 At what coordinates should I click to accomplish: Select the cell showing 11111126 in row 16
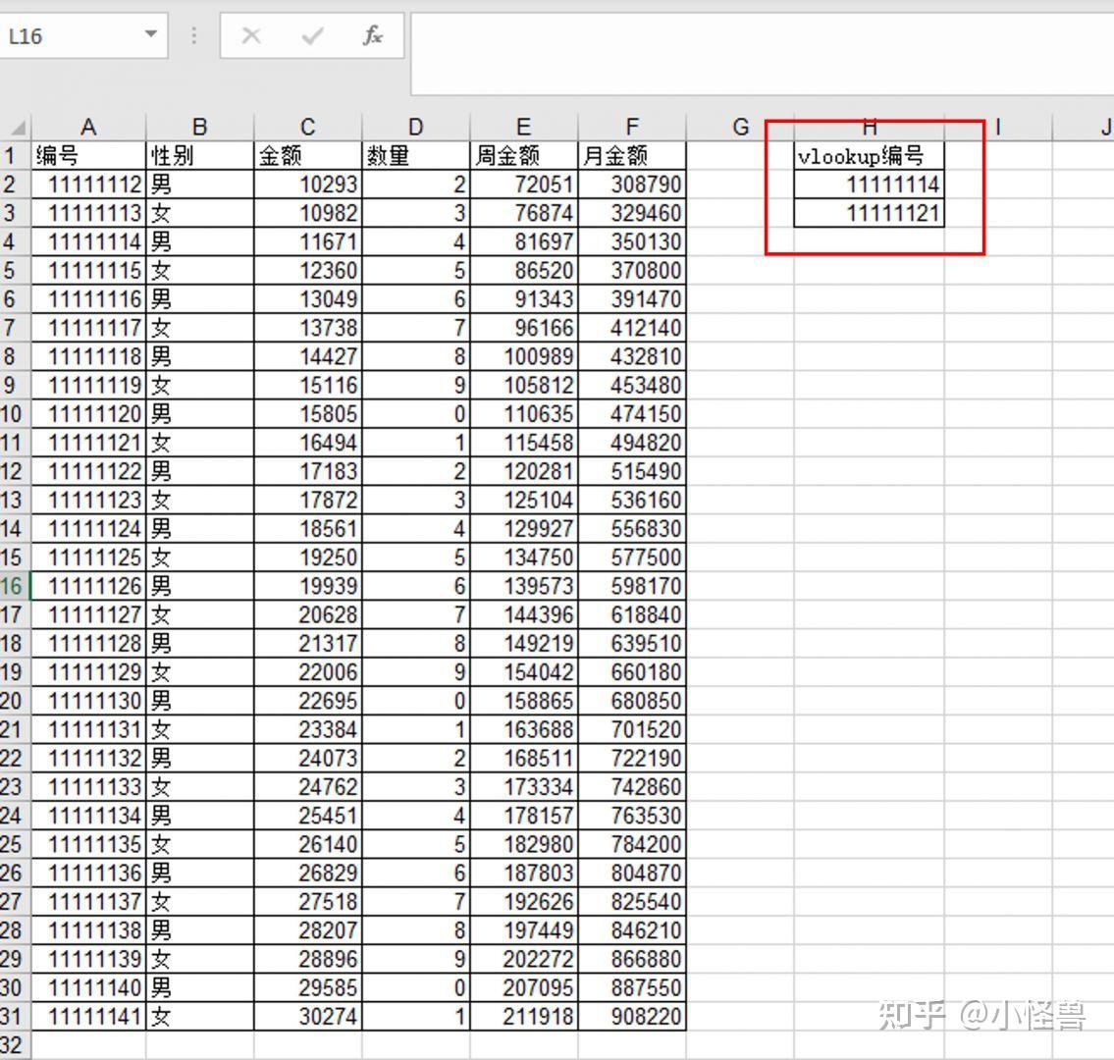tap(88, 585)
